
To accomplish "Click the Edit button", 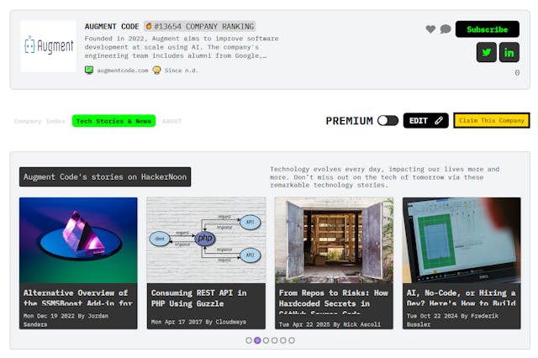I will click(x=426, y=121).
